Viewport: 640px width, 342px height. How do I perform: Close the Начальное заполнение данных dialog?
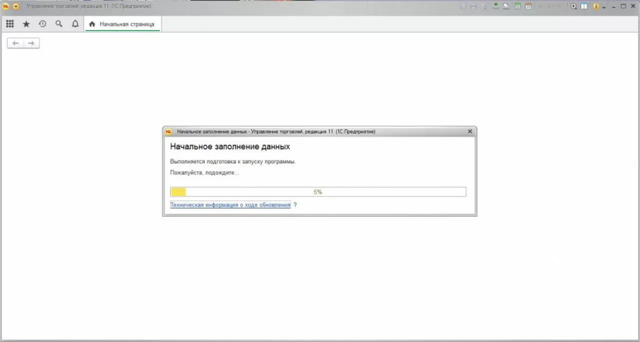(x=470, y=131)
